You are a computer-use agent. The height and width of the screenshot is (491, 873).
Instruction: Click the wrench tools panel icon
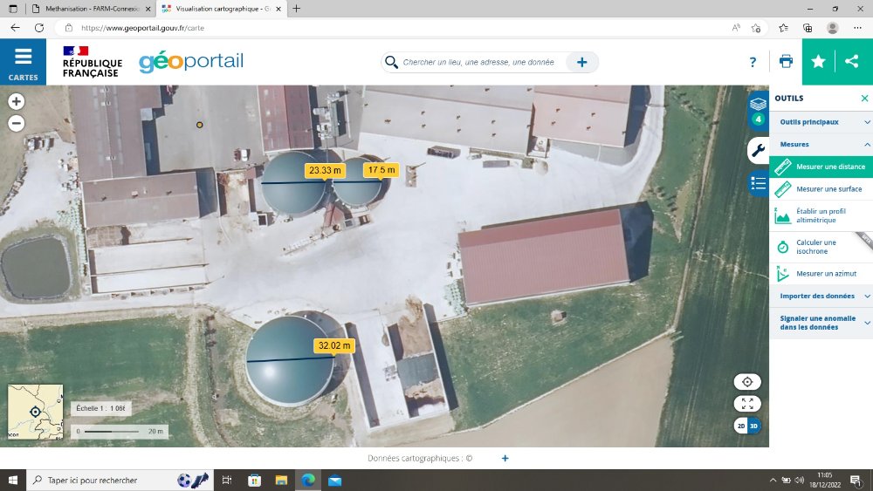click(758, 150)
